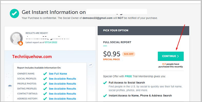Open See Available Results for Profile Photos
This screenshot has width=202, height=102.
click(x=62, y=84)
